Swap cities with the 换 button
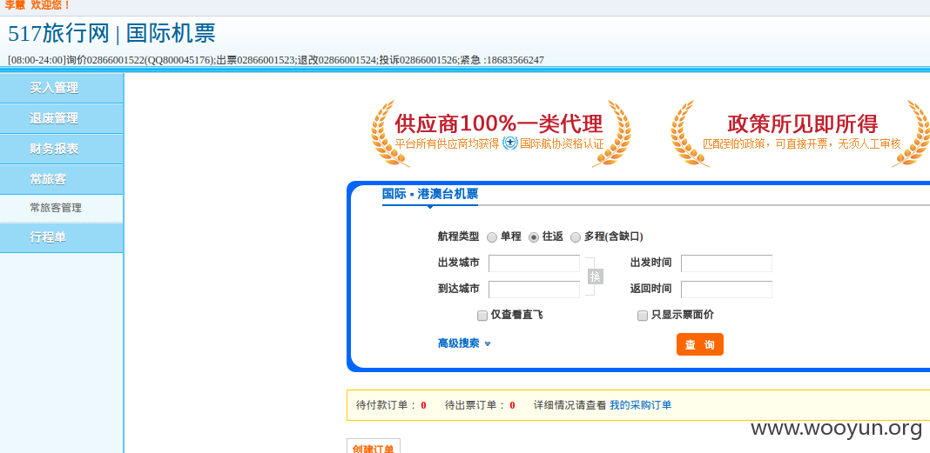Viewport: 930px width, 453px height. point(595,276)
